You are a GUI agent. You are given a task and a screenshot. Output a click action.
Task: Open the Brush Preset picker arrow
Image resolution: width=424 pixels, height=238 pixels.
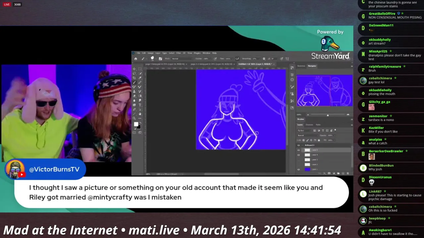point(156,59)
